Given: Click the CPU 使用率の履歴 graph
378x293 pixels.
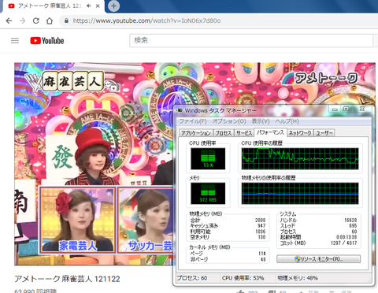Looking at the screenshot, I should [300, 159].
